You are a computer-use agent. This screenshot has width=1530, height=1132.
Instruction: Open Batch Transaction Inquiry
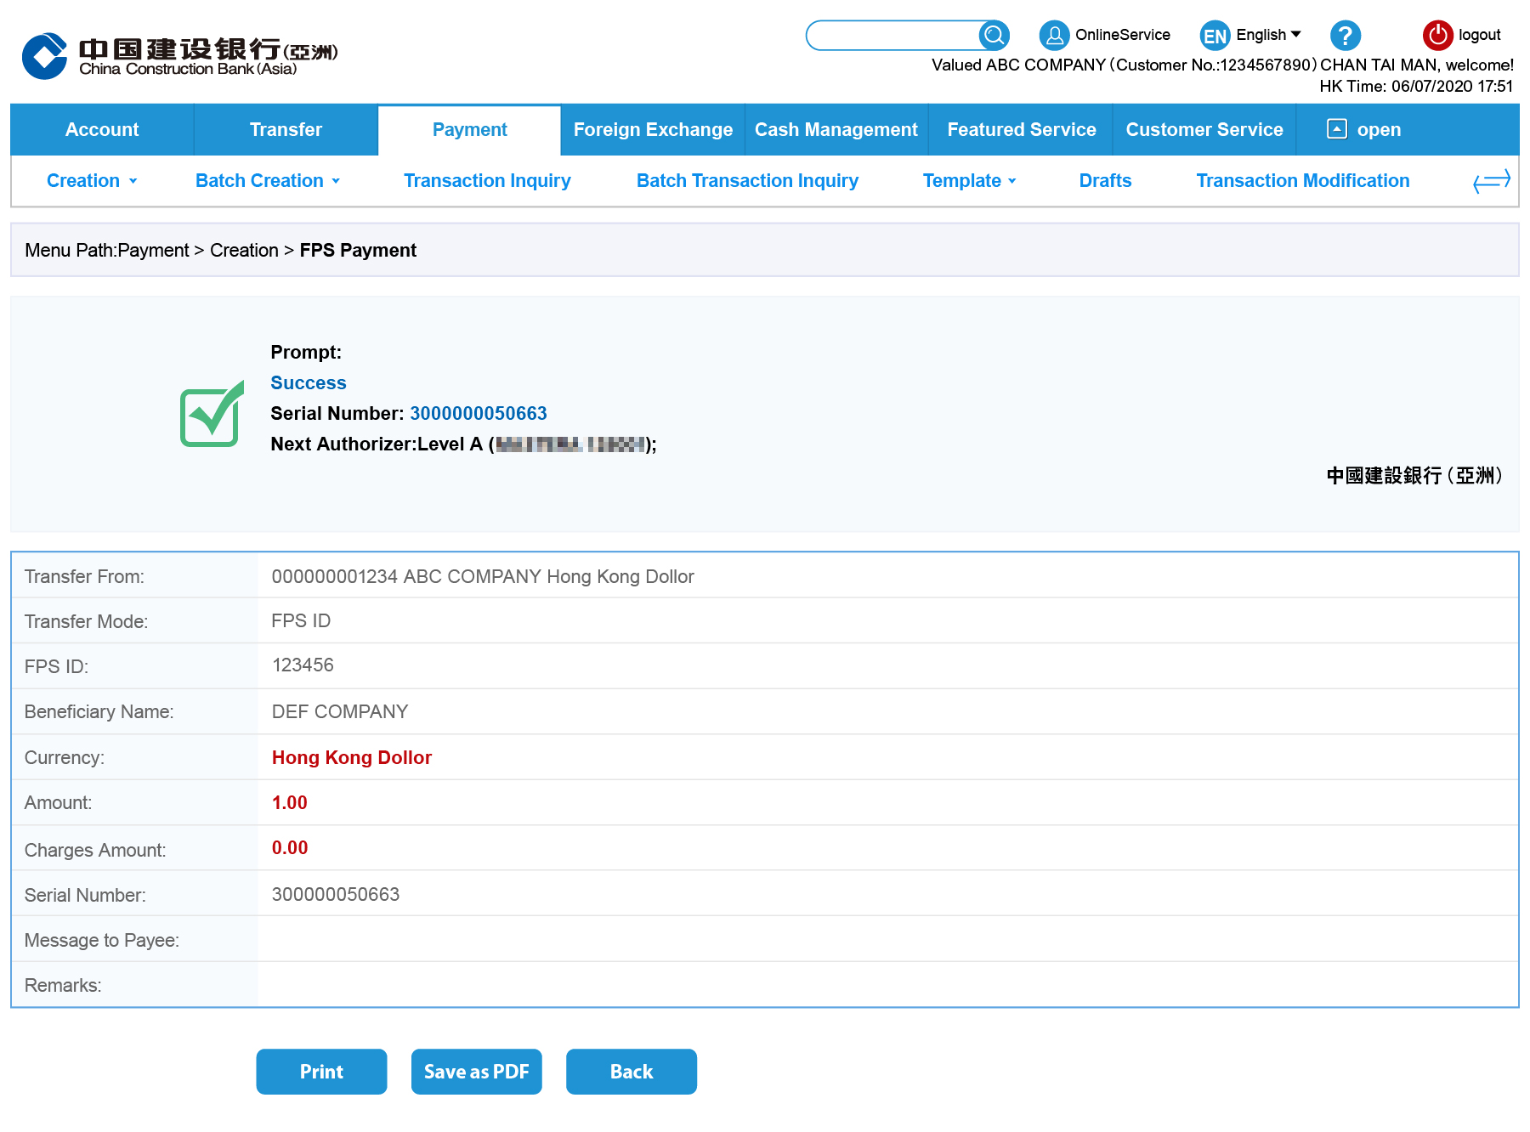coord(747,180)
